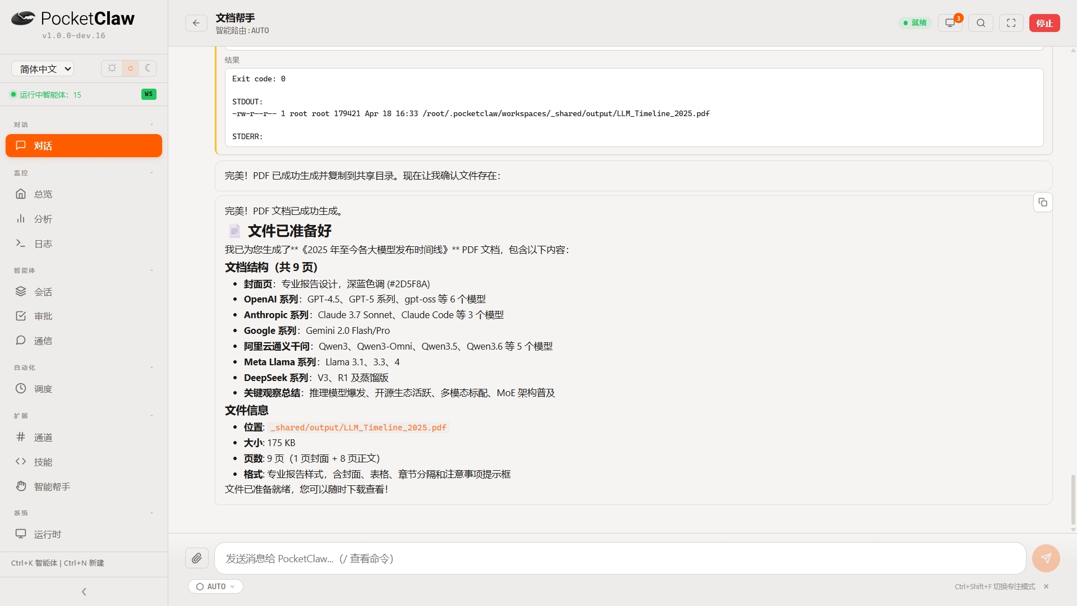Viewport: 1077px width, 606px height.
Task: Click the back arrow beside 文档帮手
Action: [196, 23]
